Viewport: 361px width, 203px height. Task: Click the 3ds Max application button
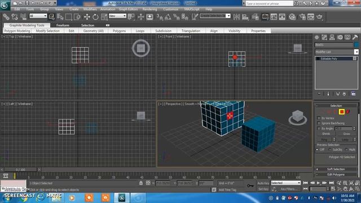(x=5, y=5)
